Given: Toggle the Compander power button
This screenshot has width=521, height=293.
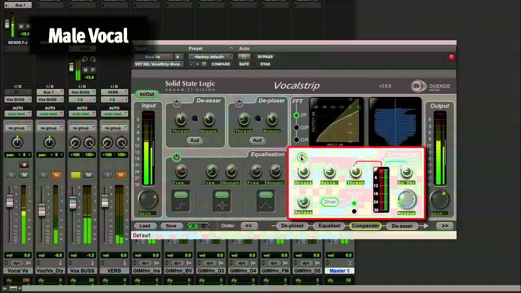Looking at the screenshot, I should (x=302, y=157).
